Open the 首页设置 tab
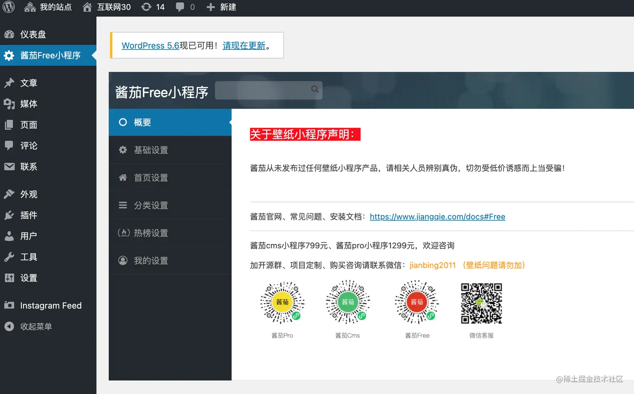The image size is (634, 394). 170,177
